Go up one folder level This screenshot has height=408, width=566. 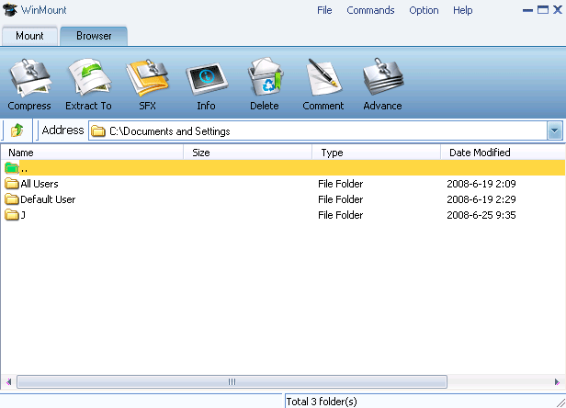(17, 130)
